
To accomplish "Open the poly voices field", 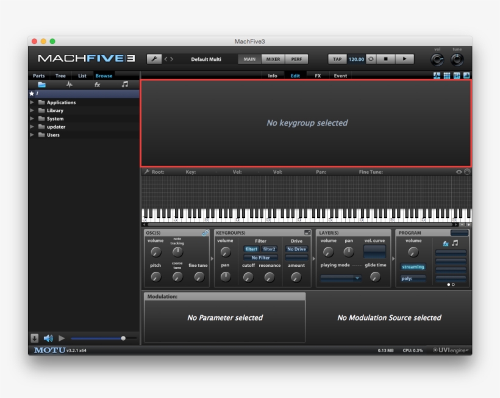I will [x=413, y=279].
